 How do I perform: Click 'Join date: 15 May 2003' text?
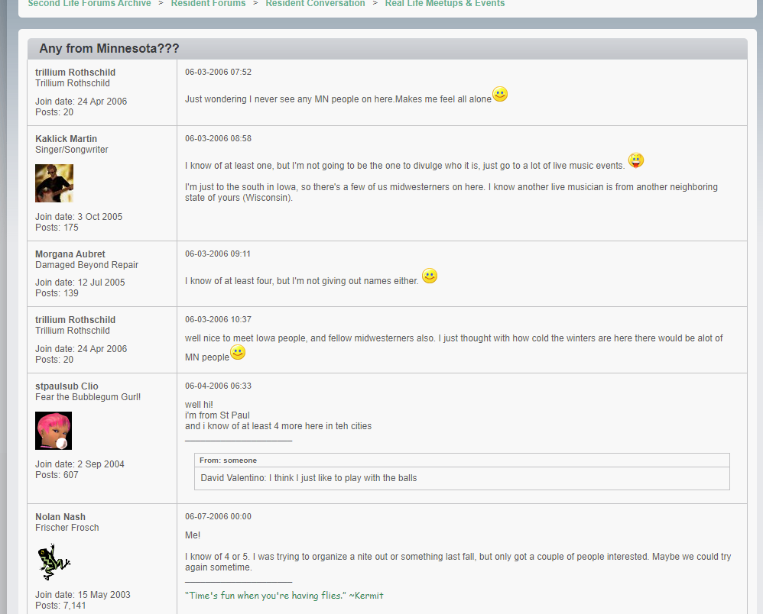(x=83, y=595)
